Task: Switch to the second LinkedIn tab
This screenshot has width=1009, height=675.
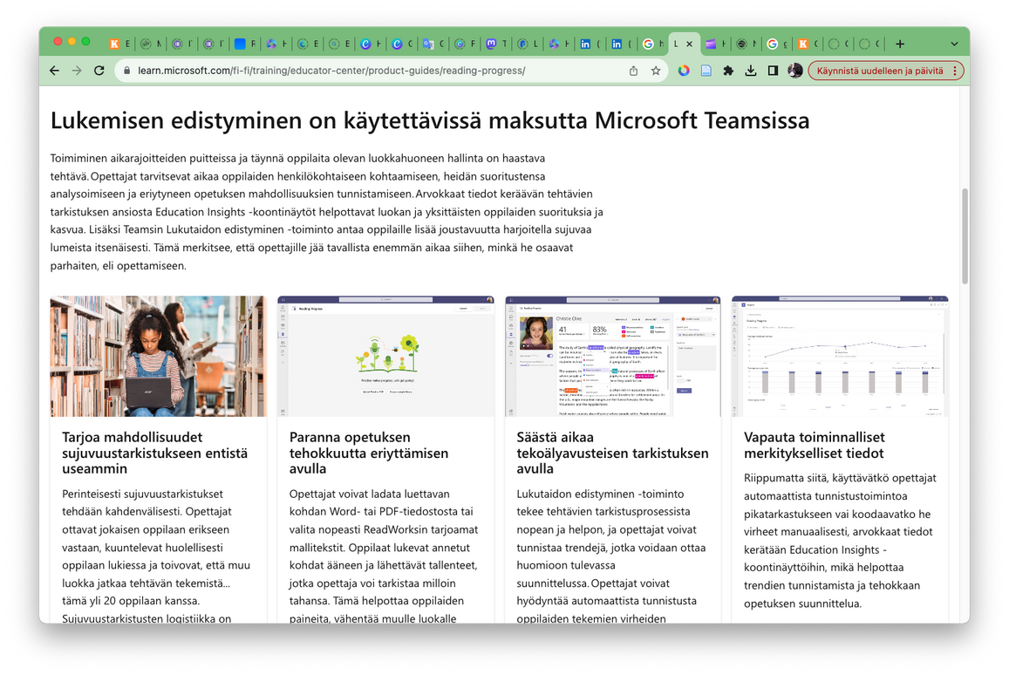Action: (623, 44)
